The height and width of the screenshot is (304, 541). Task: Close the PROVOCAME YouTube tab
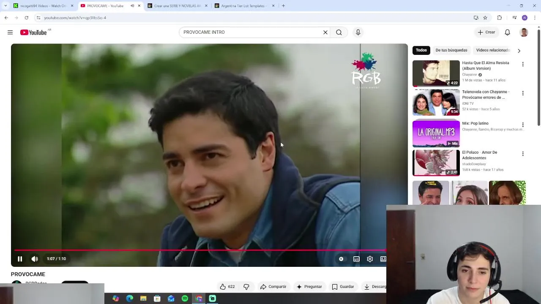139,6
